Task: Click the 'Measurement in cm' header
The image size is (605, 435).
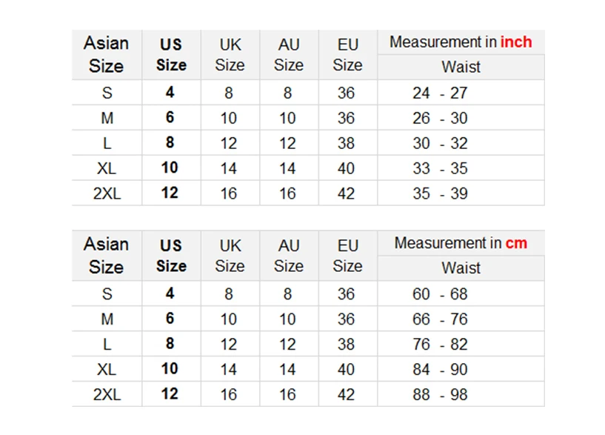Action: pyautogui.click(x=461, y=243)
